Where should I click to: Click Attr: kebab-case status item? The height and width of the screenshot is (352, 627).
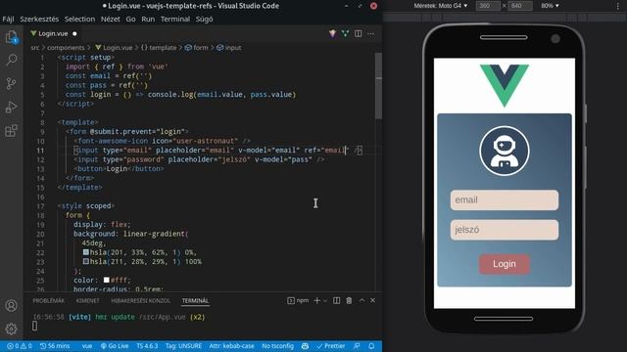coord(231,346)
